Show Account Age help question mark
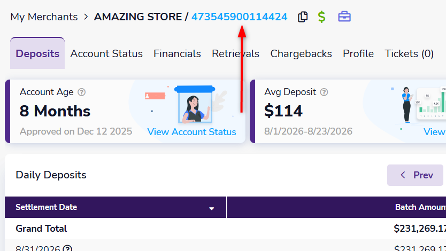Viewport: 446px width, 251px height. 82,92
